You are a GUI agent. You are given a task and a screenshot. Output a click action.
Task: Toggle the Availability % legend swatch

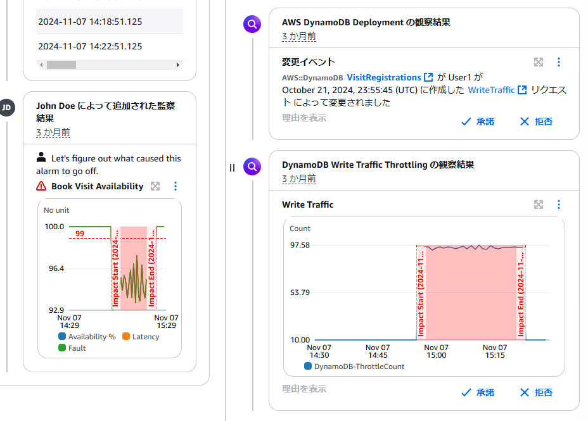click(x=62, y=336)
